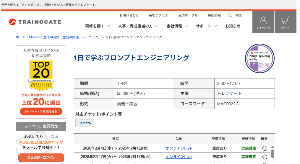Image resolution: width=300 pixels, height=164 pixels.
Task: Select radio button for 2026年2月17日 schedule
Action: (x=265, y=157)
